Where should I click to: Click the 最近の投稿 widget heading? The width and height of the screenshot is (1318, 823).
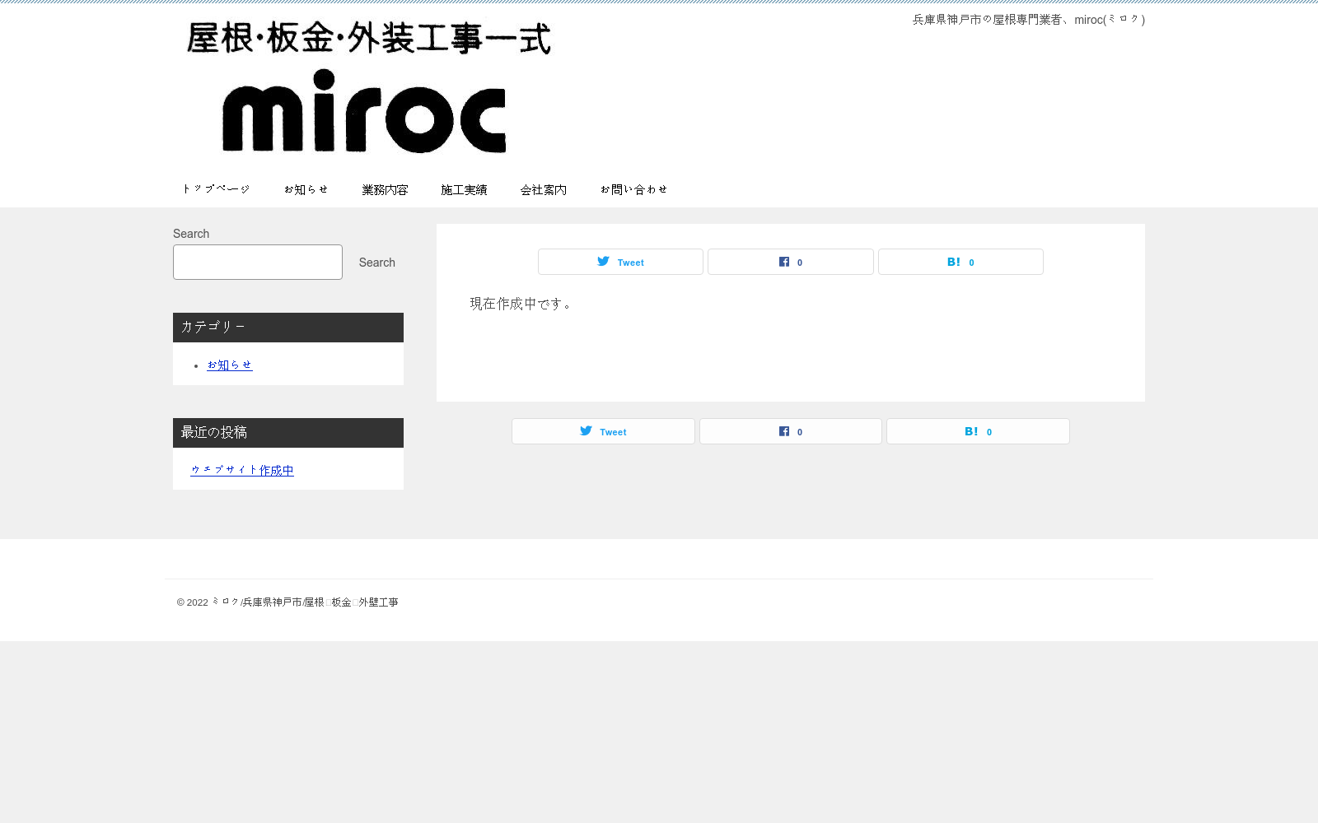[x=288, y=433]
